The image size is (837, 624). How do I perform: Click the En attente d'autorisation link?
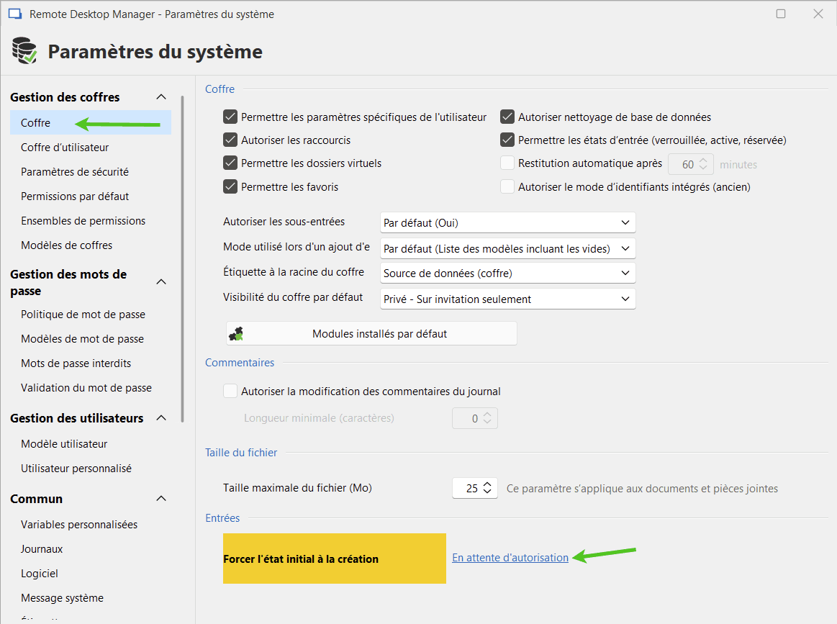[x=510, y=558]
